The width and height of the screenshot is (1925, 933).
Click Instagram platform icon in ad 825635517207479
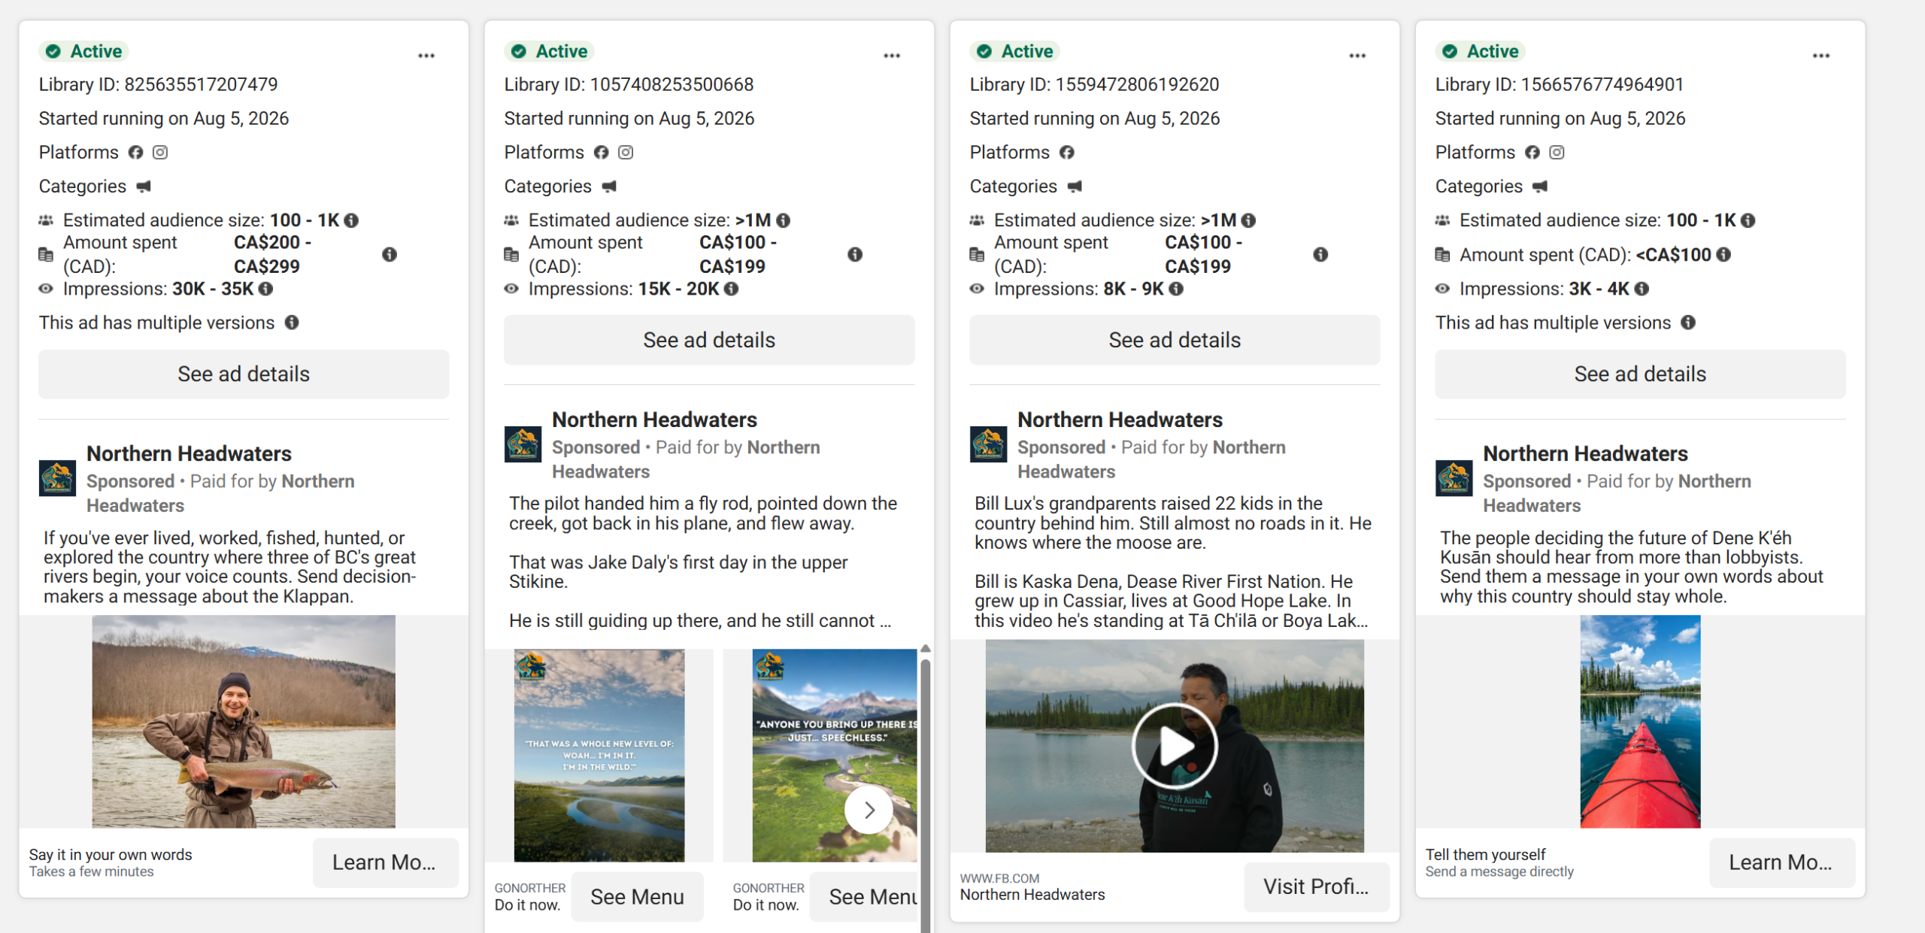point(160,153)
